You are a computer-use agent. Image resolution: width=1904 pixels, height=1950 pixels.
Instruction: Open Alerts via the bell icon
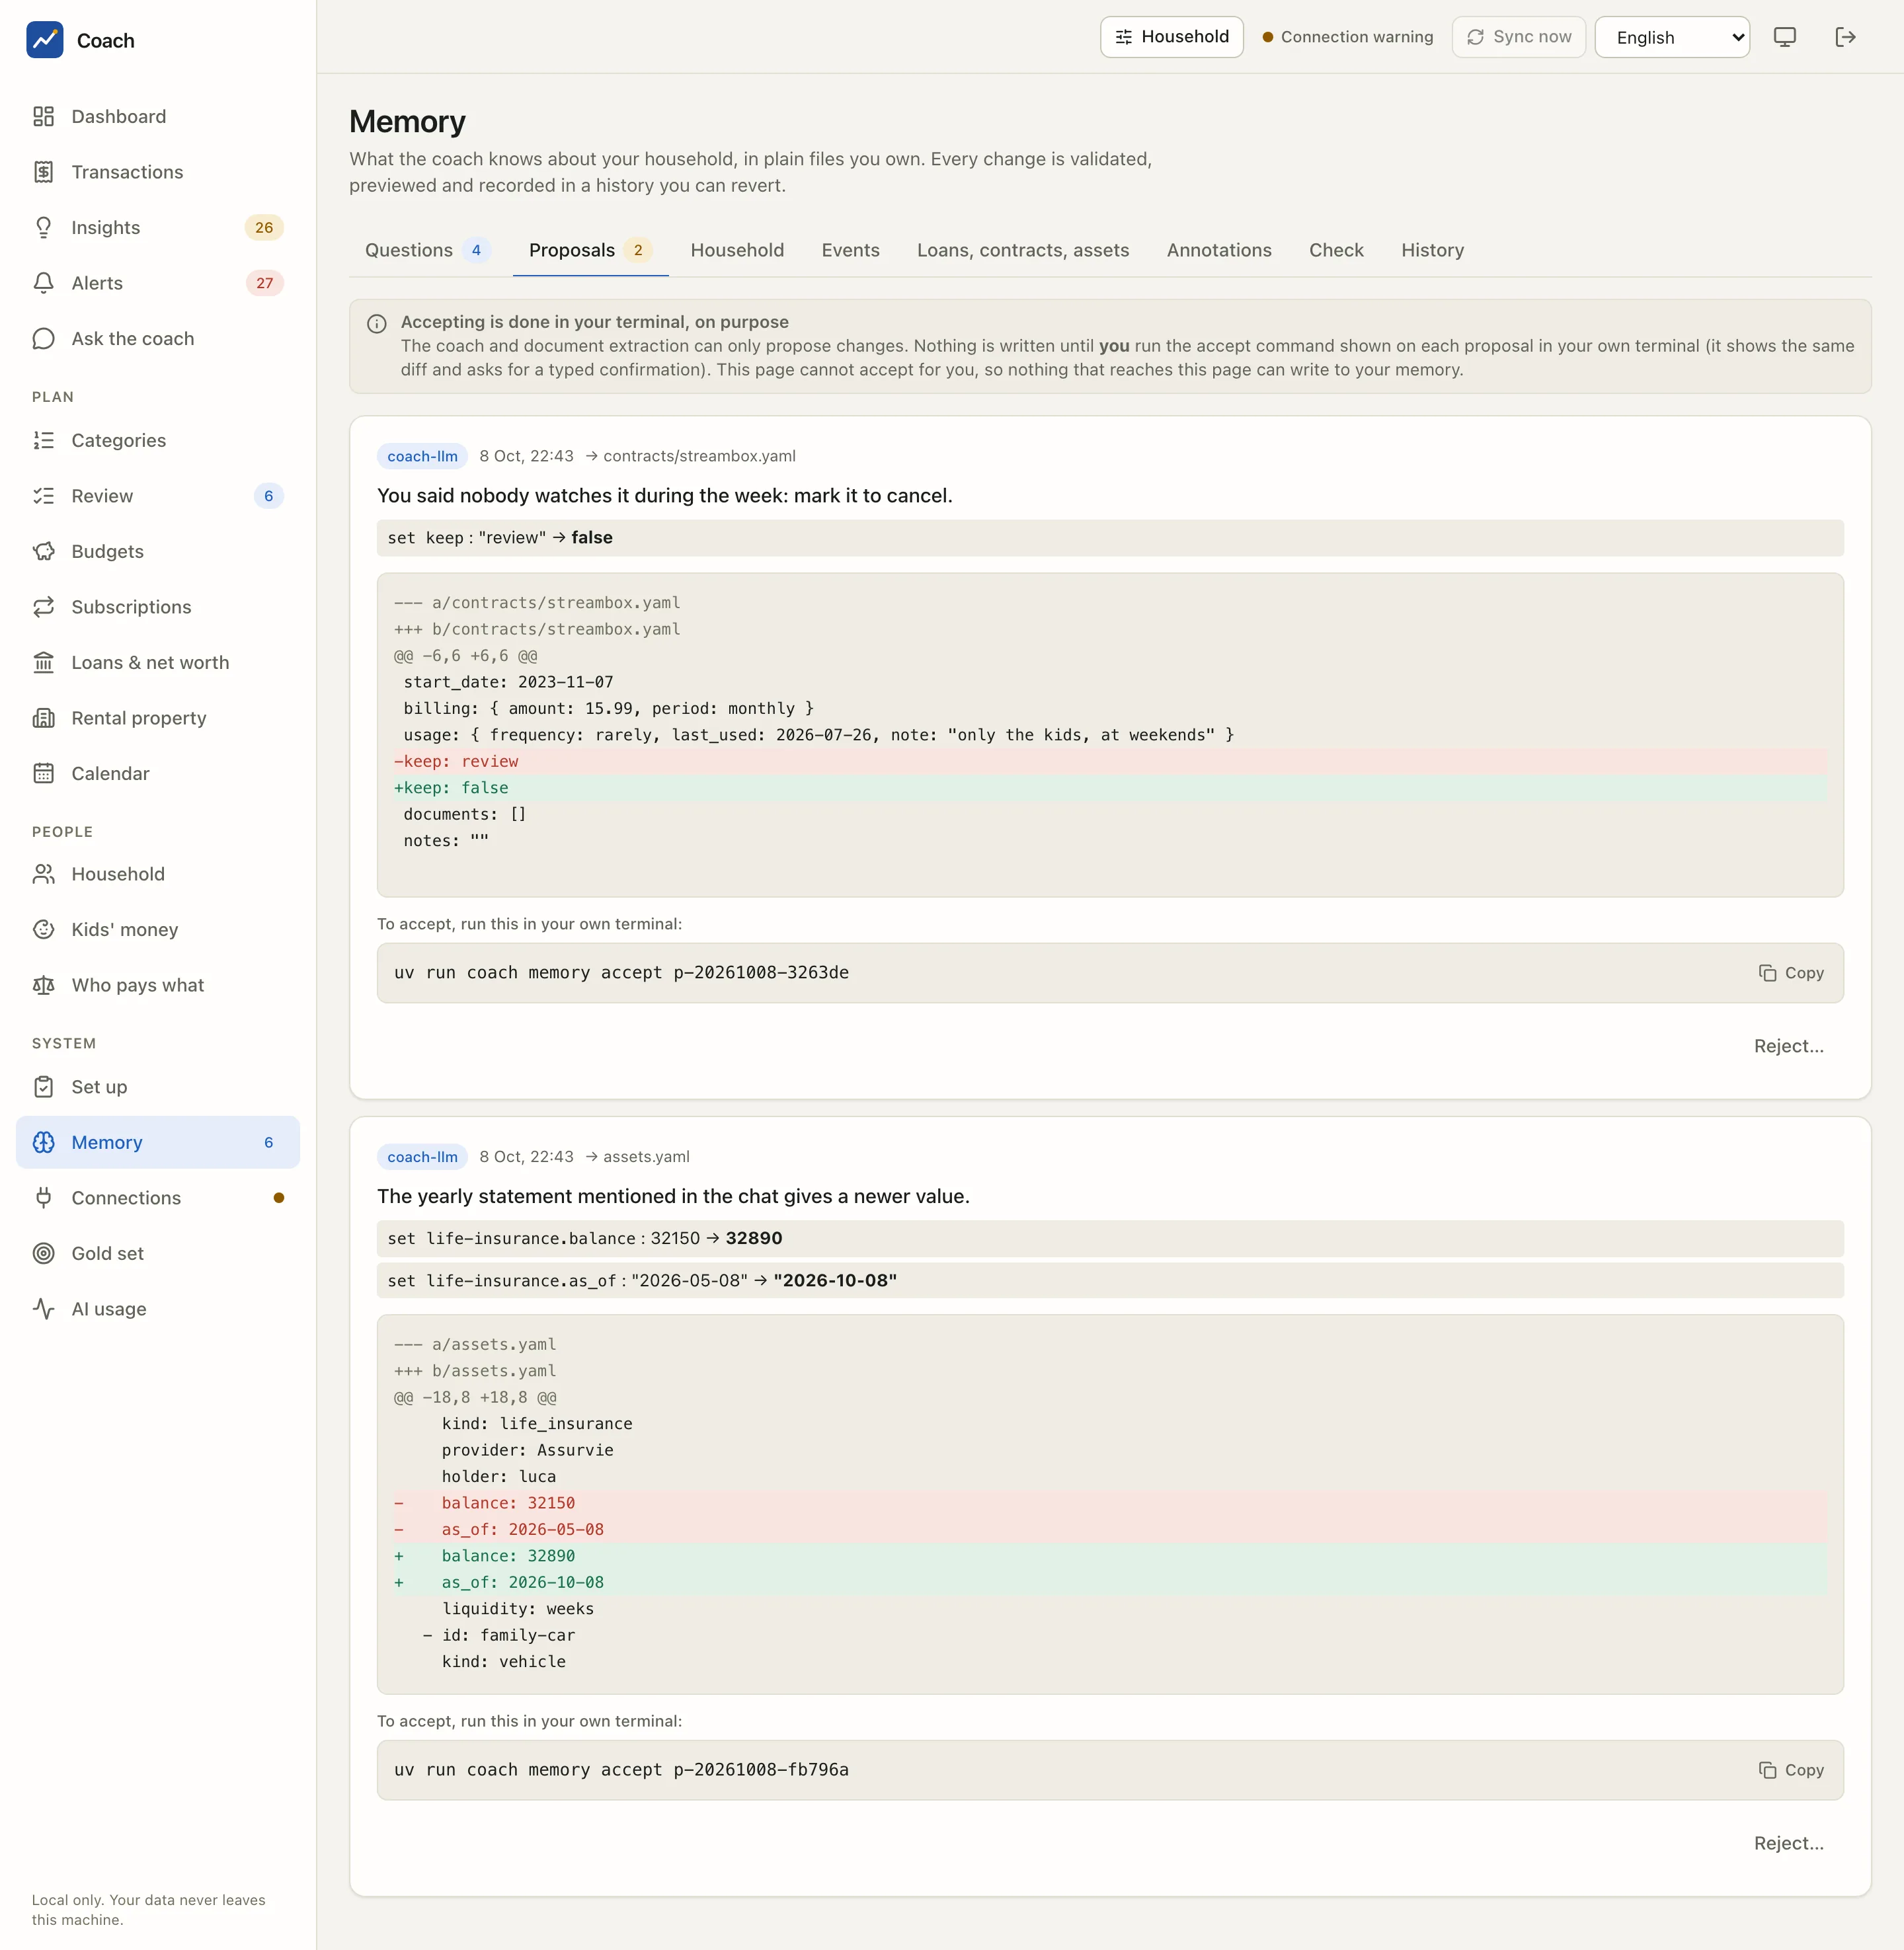43,283
